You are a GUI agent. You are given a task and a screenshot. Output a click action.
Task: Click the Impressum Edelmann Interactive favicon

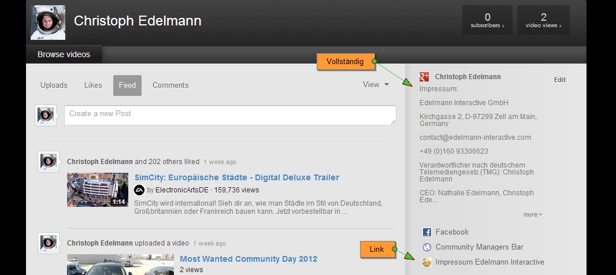[x=426, y=262]
